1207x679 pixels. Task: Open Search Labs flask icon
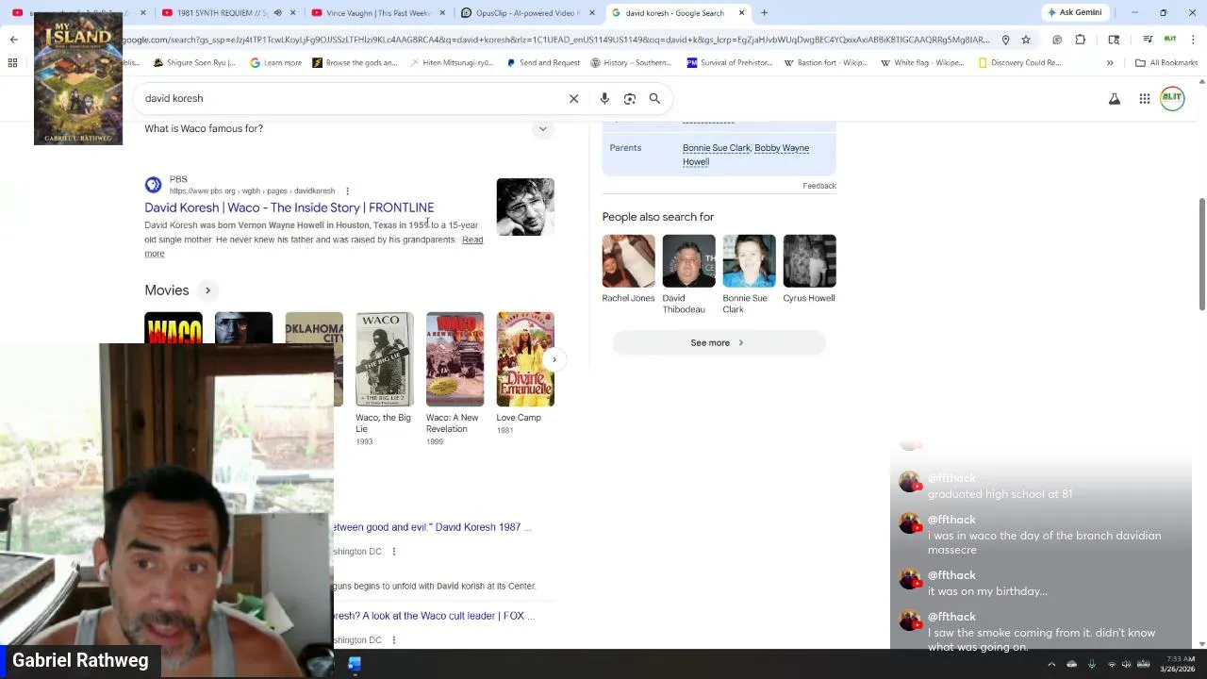(1115, 99)
